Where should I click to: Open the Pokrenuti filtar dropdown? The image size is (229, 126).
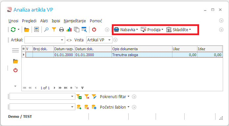(114, 96)
